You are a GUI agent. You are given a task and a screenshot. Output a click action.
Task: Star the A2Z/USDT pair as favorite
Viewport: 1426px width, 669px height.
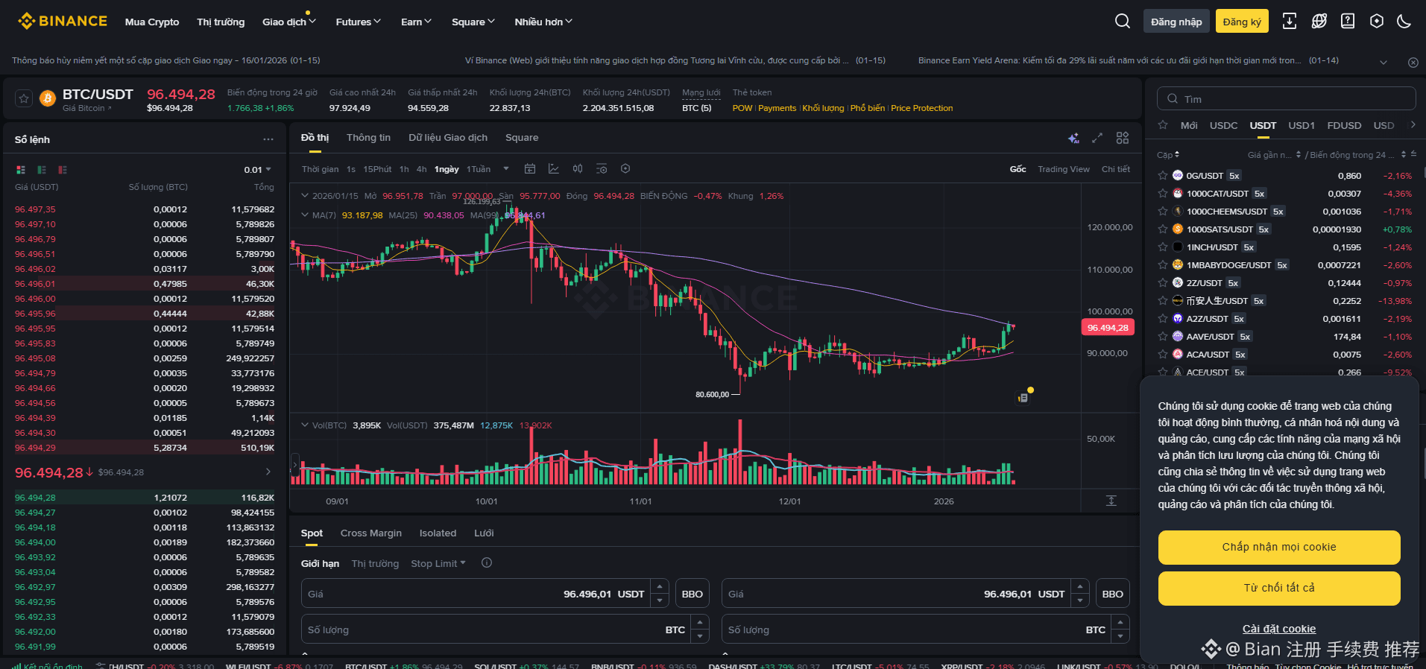(1163, 319)
